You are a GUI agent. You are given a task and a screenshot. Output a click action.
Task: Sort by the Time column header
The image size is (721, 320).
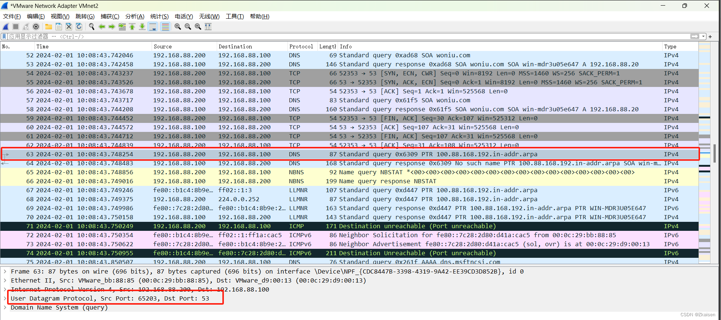click(93, 46)
